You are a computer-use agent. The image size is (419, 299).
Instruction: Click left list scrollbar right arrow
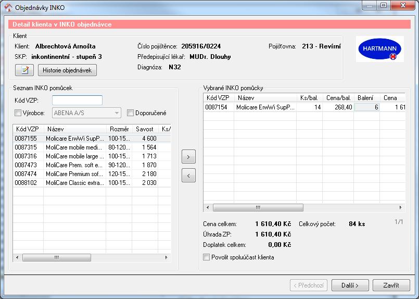pos(166,257)
